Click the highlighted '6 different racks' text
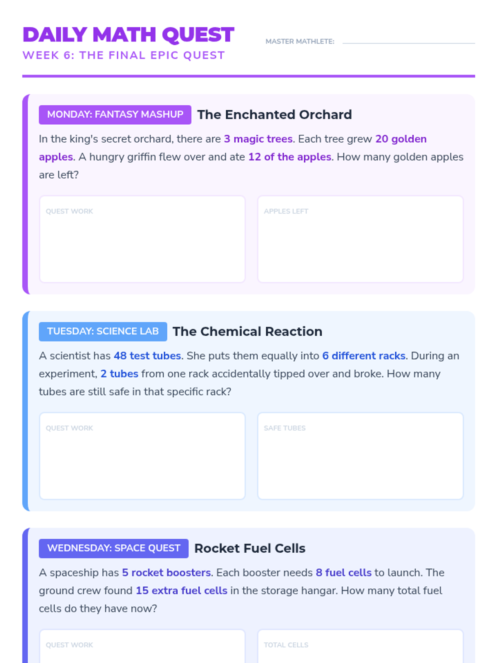 coord(364,356)
